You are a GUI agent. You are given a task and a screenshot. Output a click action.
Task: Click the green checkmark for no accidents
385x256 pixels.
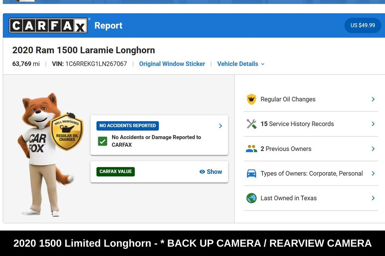click(102, 141)
